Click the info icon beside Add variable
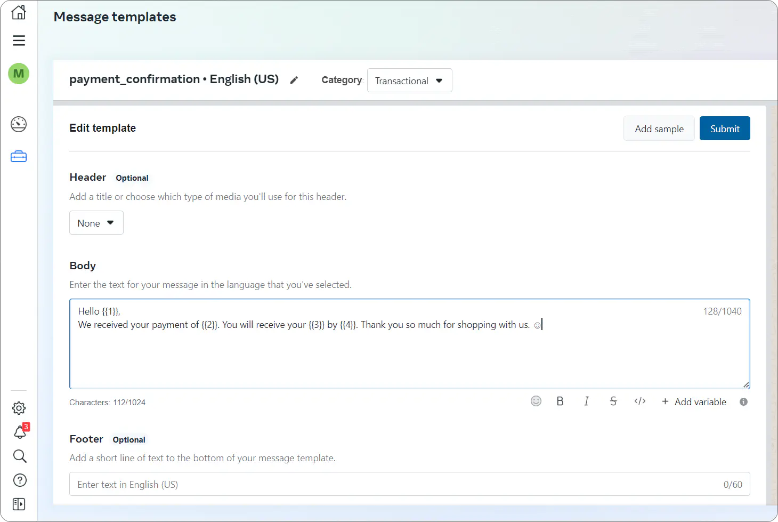Viewport: 778px width, 522px height. click(x=744, y=402)
